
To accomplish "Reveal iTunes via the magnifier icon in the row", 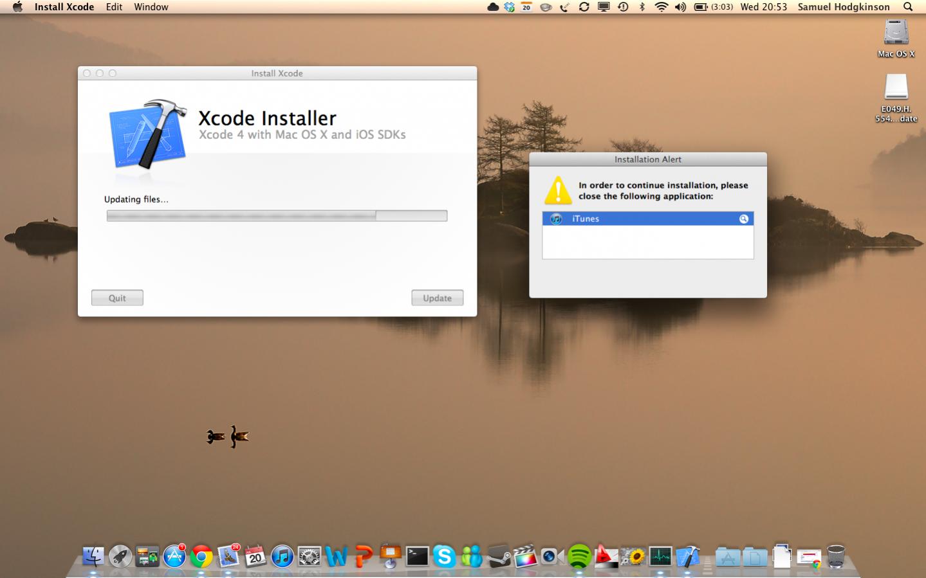I will click(x=744, y=219).
